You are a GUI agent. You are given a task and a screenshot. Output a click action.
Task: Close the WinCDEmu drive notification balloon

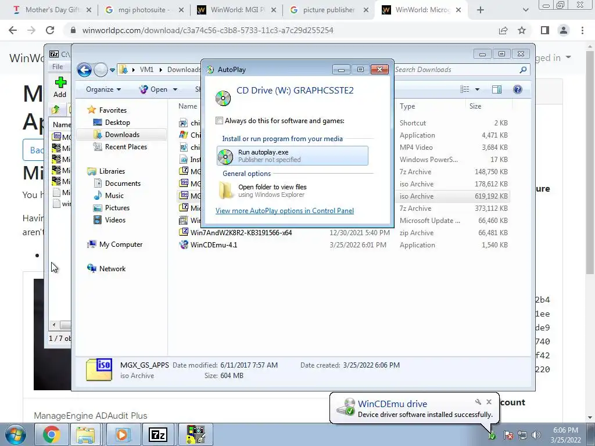point(489,402)
